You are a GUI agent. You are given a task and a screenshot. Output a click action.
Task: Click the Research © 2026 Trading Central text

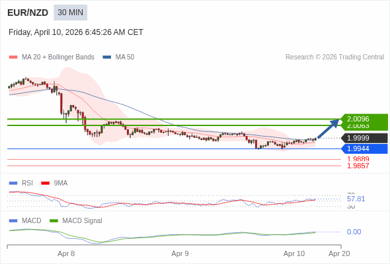coord(334,57)
